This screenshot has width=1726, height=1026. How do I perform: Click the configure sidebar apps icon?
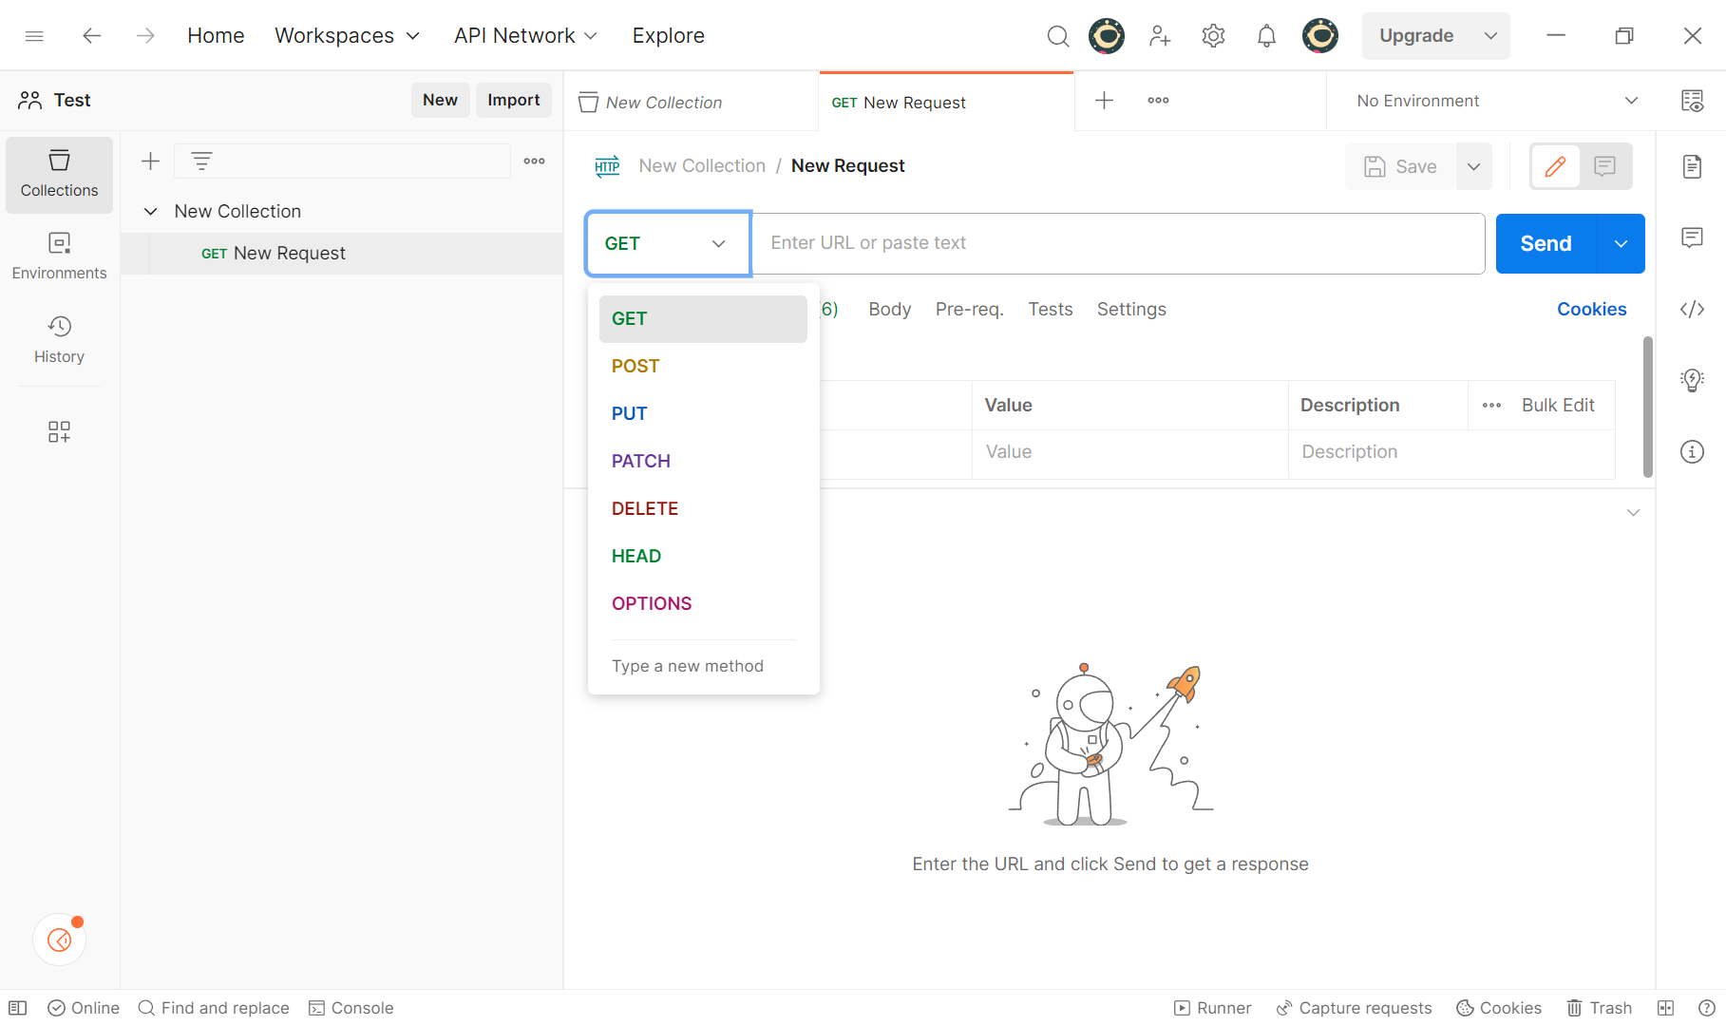[x=59, y=432]
